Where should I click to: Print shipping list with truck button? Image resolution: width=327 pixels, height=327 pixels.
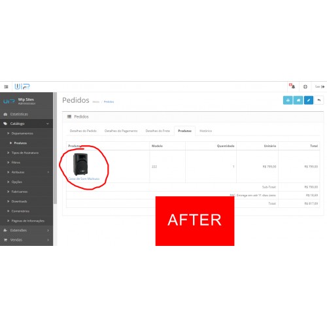(298, 100)
